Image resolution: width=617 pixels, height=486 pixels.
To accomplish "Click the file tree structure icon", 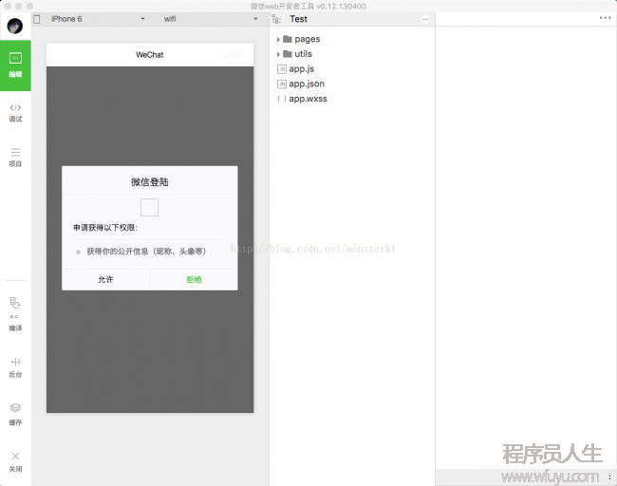I will pyautogui.click(x=276, y=19).
